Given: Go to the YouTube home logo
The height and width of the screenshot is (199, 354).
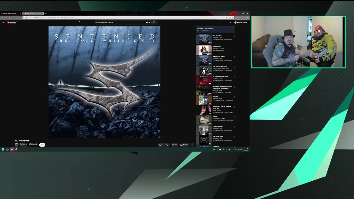Looking at the screenshot, I should 12,22.
